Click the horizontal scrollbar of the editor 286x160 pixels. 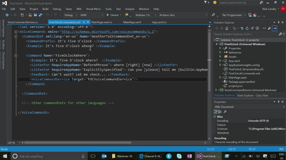pyautogui.click(x=78, y=143)
